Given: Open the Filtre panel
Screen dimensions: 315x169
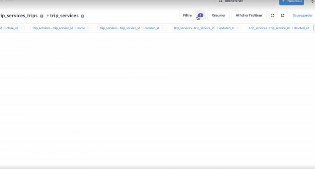Looking at the screenshot, I should click(188, 15).
